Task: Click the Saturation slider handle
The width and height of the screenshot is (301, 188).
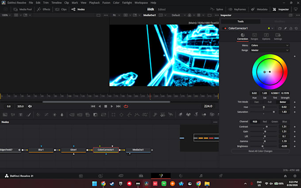Action: pos(274,112)
